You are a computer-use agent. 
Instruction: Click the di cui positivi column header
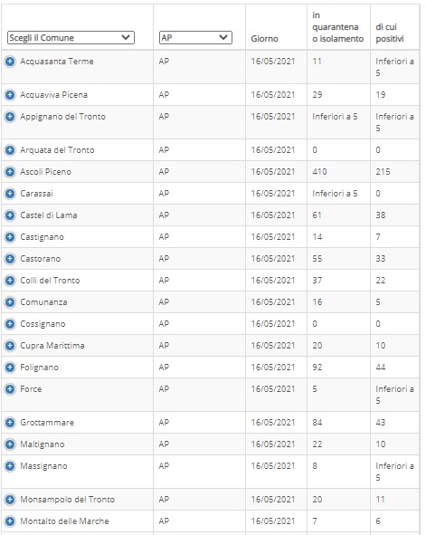(390, 33)
